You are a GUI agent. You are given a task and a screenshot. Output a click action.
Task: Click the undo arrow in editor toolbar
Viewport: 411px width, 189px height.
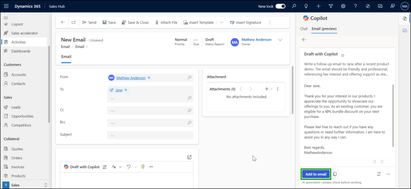[x=129, y=167]
